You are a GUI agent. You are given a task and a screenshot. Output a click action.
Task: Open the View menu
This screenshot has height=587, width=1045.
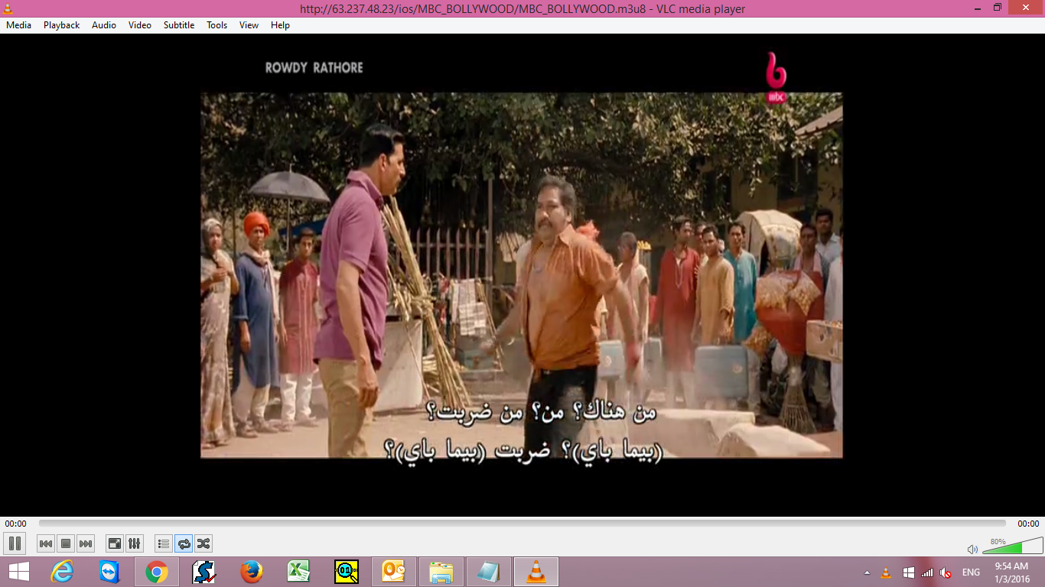(x=249, y=25)
